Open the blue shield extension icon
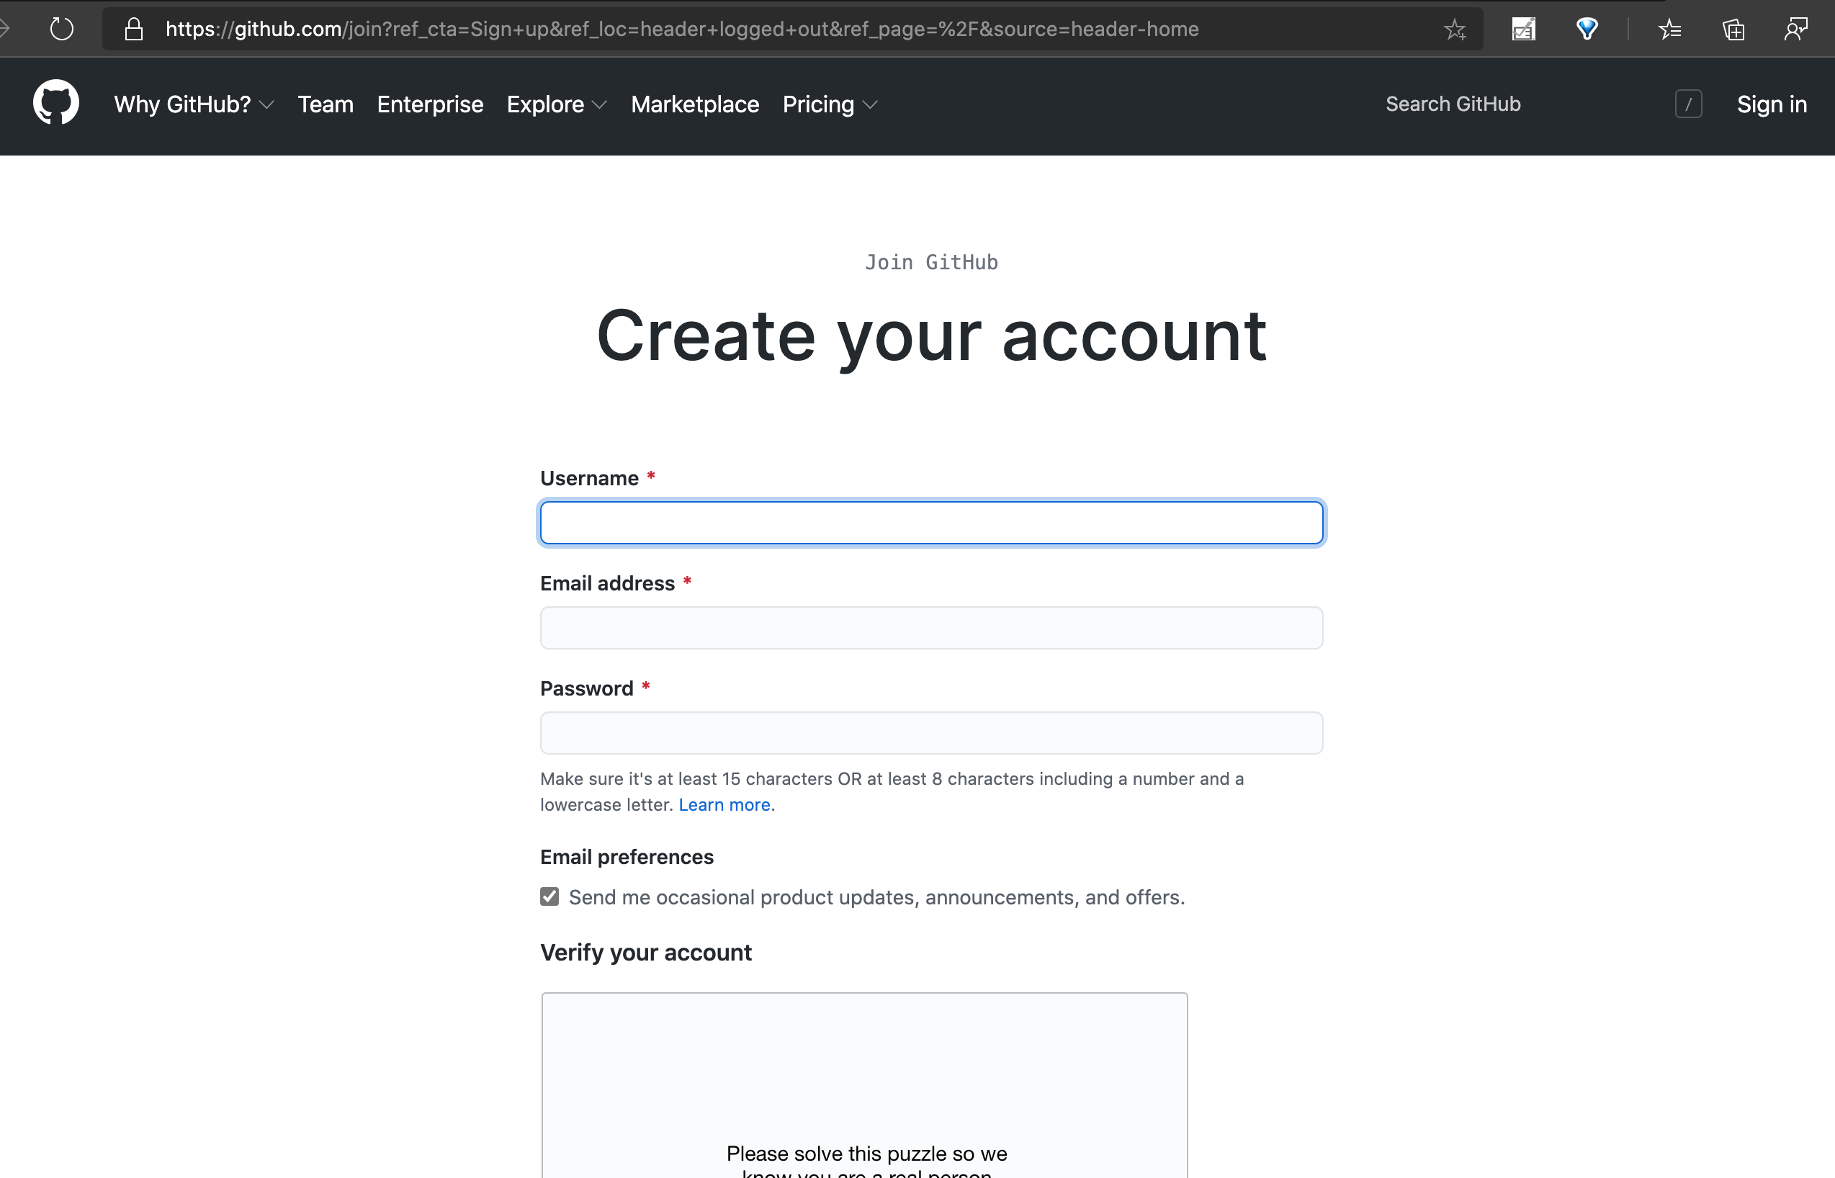 tap(1587, 29)
